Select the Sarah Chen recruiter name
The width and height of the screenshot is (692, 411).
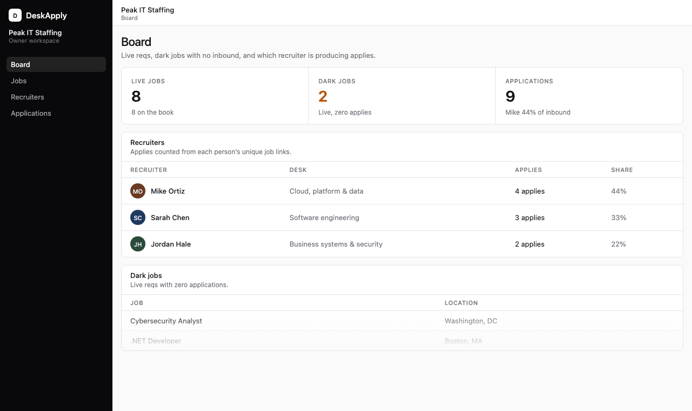pyautogui.click(x=170, y=217)
